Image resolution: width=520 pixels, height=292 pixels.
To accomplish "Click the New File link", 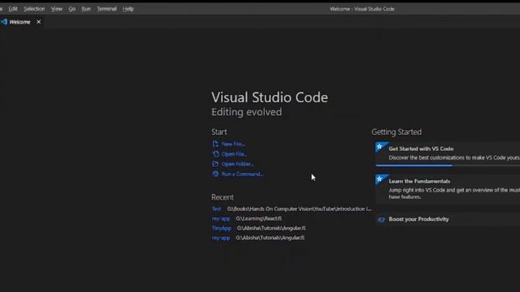I will (x=233, y=144).
